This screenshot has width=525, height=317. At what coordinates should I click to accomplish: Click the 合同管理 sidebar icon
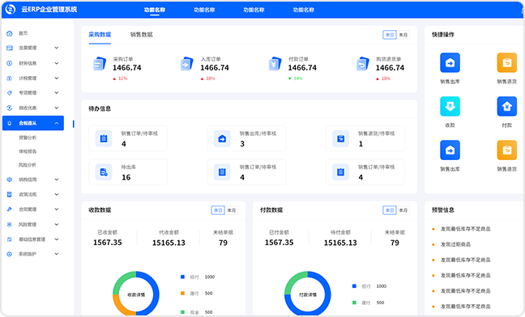click(x=10, y=209)
